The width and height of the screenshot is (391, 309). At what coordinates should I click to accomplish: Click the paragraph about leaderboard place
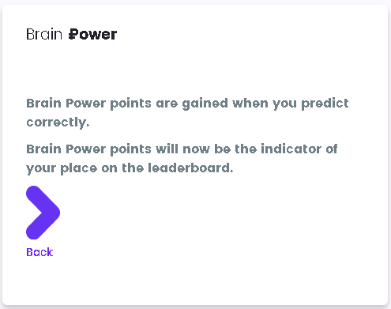(182, 159)
